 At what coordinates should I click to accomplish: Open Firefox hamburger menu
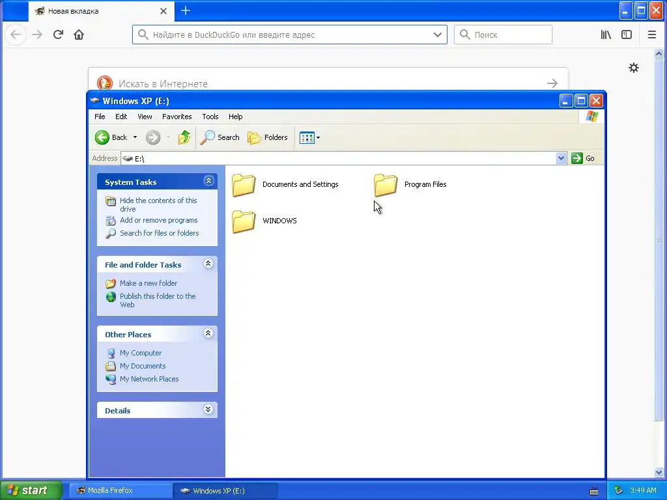coord(651,35)
